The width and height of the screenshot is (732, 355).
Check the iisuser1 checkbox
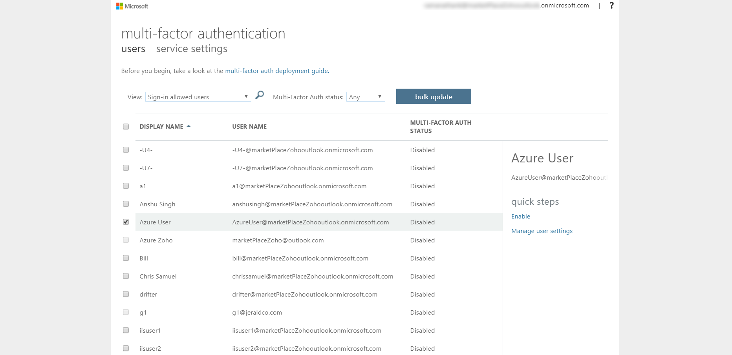click(x=126, y=330)
